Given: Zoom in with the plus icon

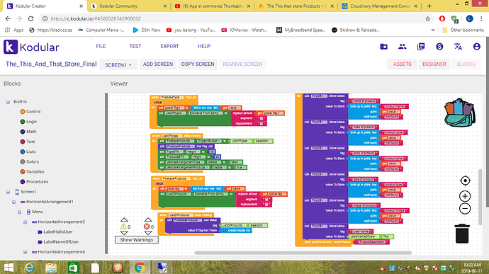Looking at the screenshot, I should click(465, 196).
